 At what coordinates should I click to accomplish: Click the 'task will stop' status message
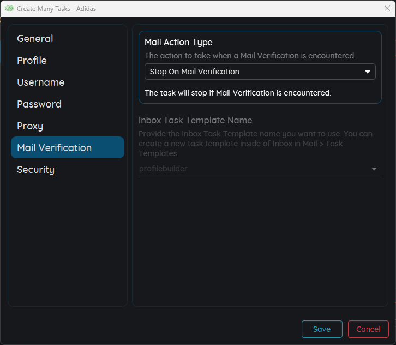click(238, 93)
